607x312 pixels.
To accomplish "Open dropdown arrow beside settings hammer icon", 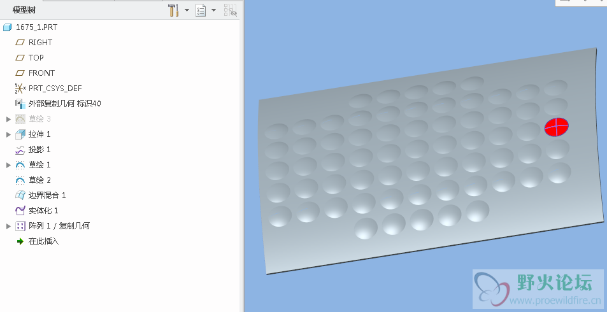I will [x=187, y=10].
